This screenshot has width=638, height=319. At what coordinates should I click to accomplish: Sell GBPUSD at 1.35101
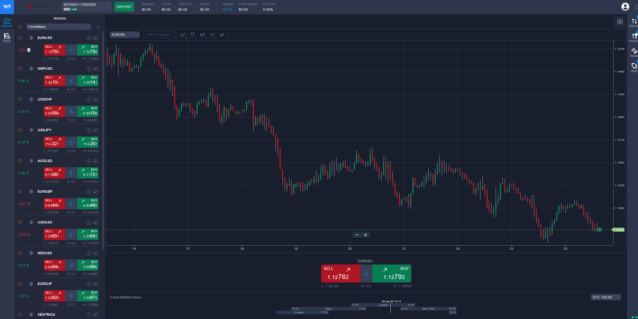[55, 80]
